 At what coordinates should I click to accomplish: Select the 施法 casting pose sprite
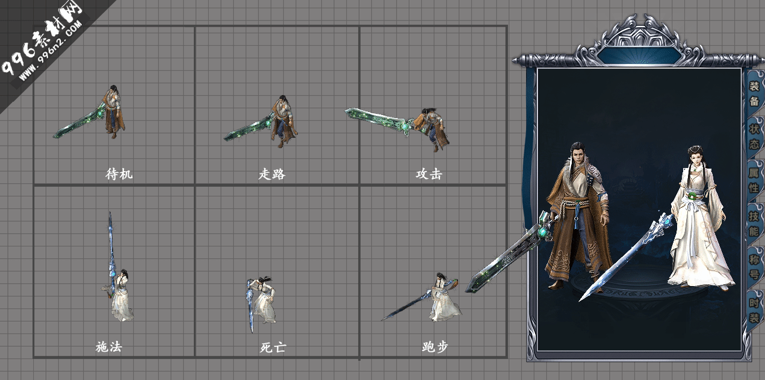(x=117, y=266)
